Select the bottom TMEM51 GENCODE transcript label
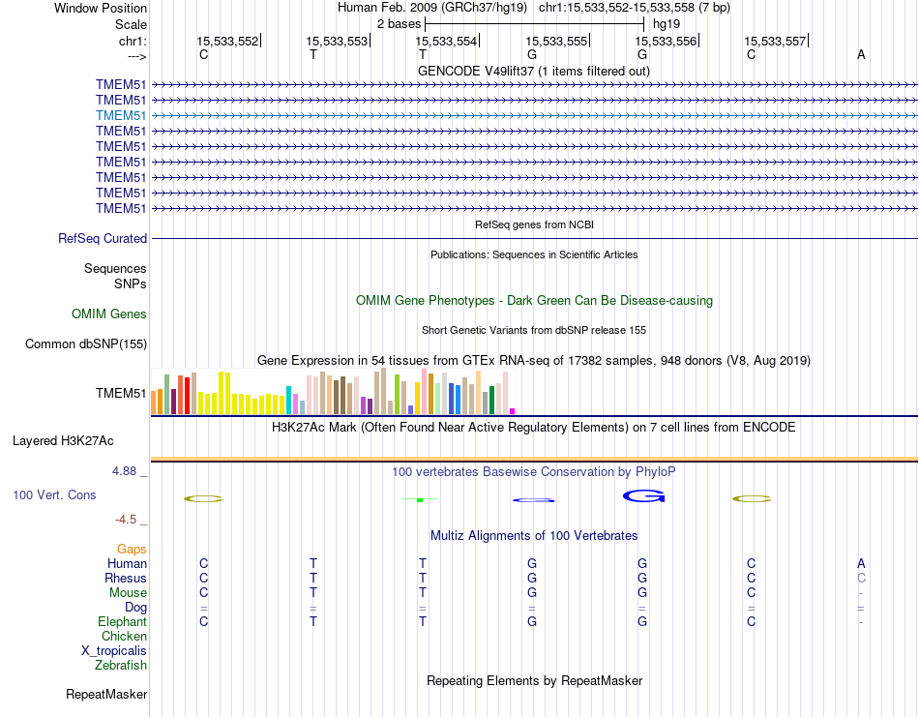The width and height of the screenshot is (919, 717). pos(121,208)
